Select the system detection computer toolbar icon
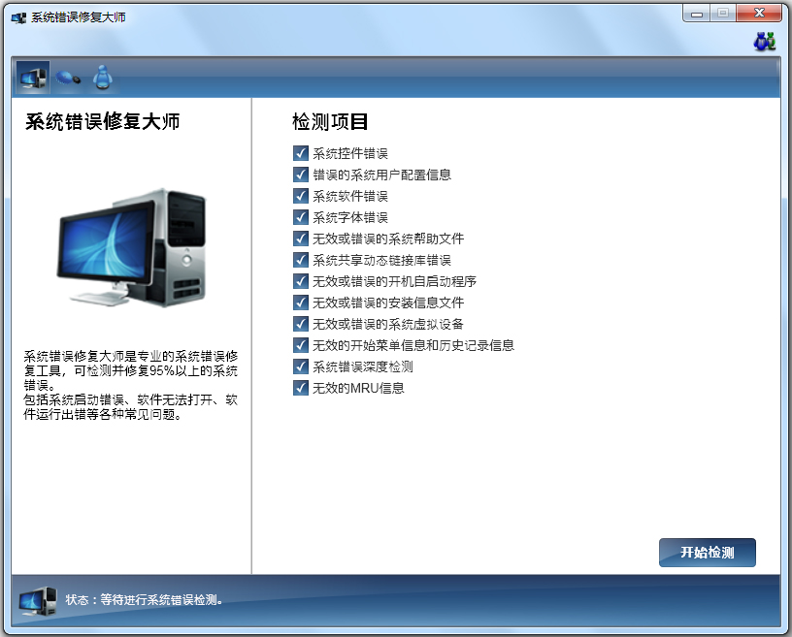 [x=32, y=78]
